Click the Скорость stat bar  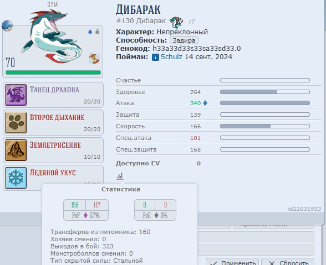click(265, 126)
